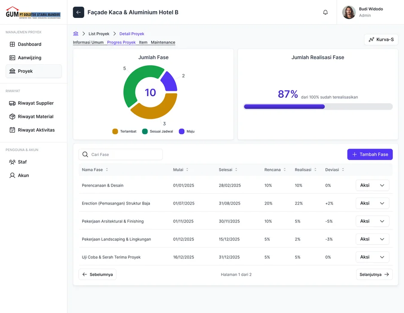404x313 pixels.
Task: Click the purple donut chart segment
Action: pos(171,82)
